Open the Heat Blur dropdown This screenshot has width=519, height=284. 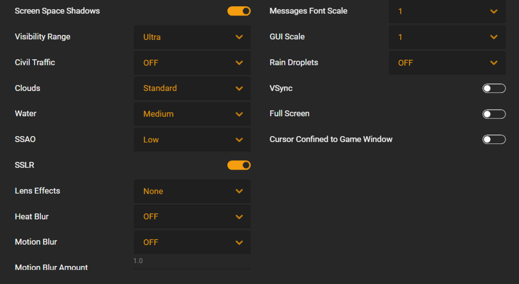[x=192, y=217]
